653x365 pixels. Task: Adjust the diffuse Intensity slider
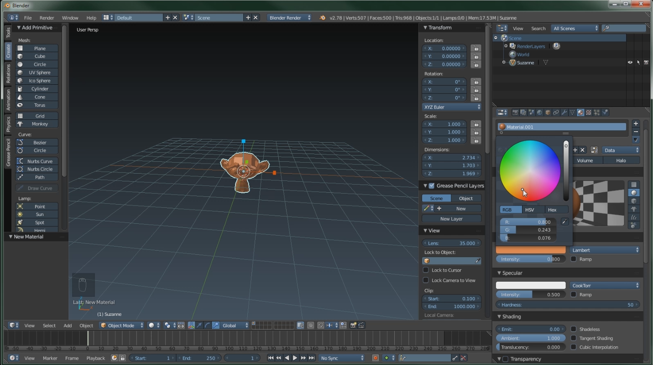pyautogui.click(x=531, y=259)
